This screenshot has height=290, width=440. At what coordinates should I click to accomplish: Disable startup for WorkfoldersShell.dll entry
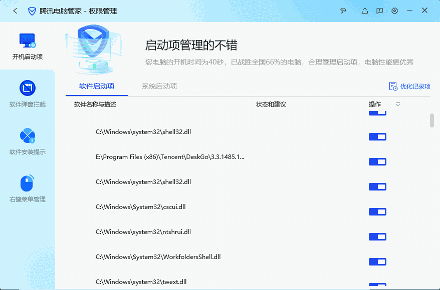pyautogui.click(x=377, y=261)
